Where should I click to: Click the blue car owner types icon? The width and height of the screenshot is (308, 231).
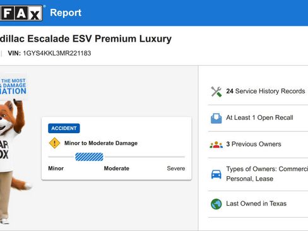tap(216, 174)
